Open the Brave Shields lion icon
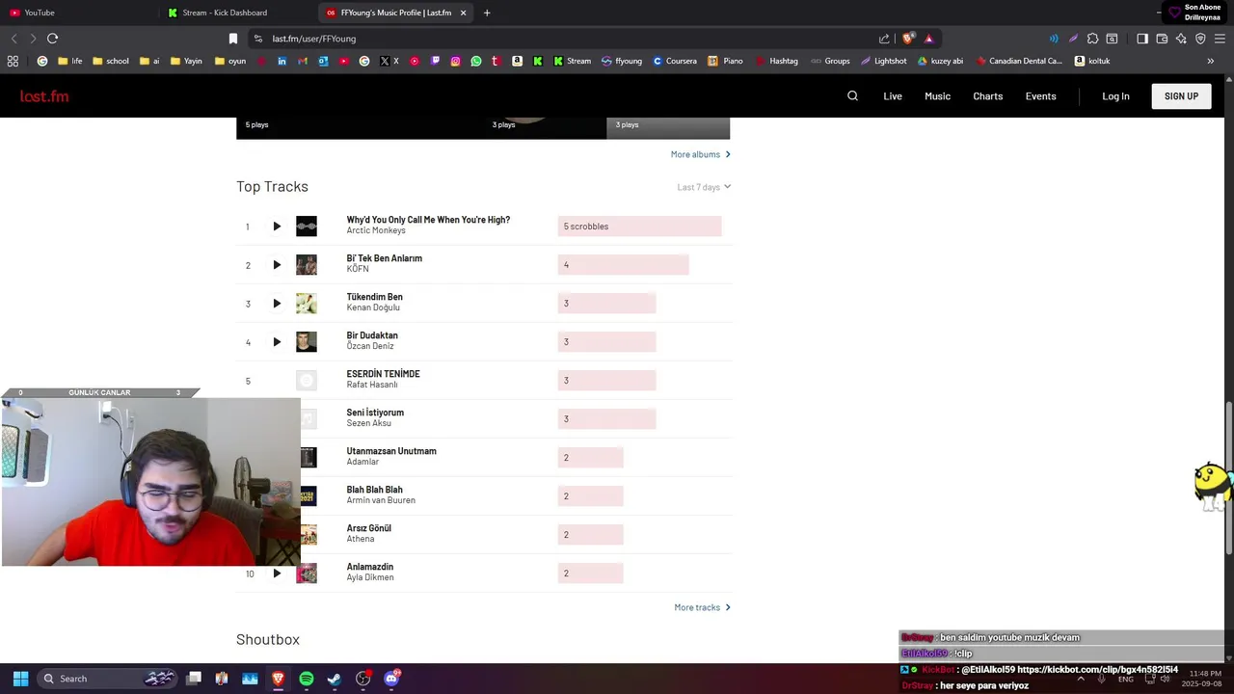This screenshot has height=694, width=1234. 907,39
